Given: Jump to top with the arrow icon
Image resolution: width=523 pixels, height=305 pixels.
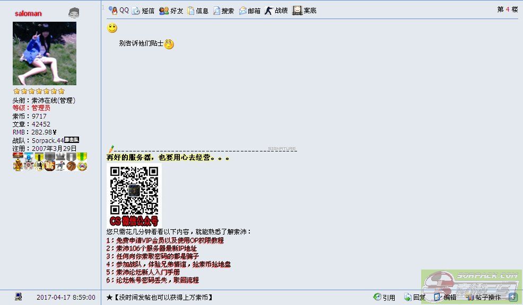Looking at the screenshot, I should 513,297.
